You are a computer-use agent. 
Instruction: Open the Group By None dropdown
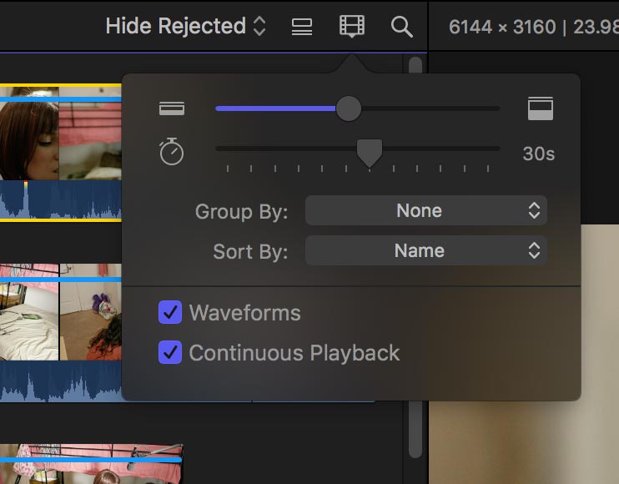[x=426, y=210]
